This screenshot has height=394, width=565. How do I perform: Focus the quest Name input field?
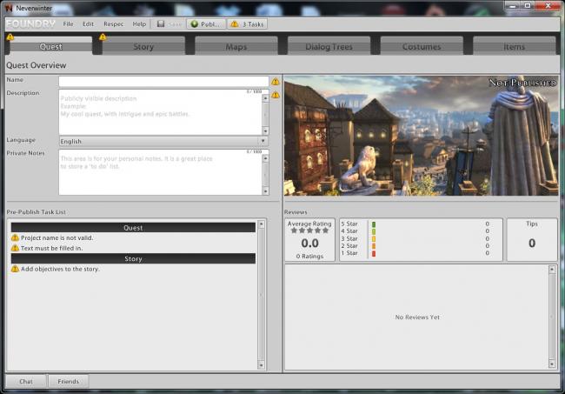point(163,82)
